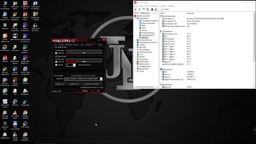256x144 pixels.
Task: Open the Total Commander desktop icon
Action: [15, 126]
